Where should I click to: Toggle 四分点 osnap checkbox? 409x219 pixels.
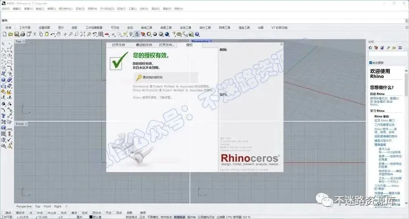click(91, 213)
